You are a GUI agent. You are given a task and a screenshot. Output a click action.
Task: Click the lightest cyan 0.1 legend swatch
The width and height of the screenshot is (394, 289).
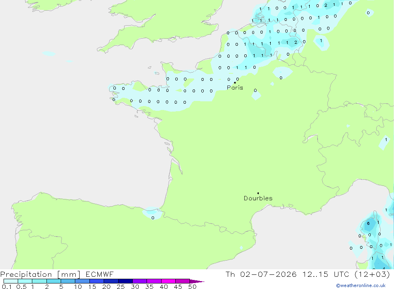pyautogui.click(x=11, y=281)
